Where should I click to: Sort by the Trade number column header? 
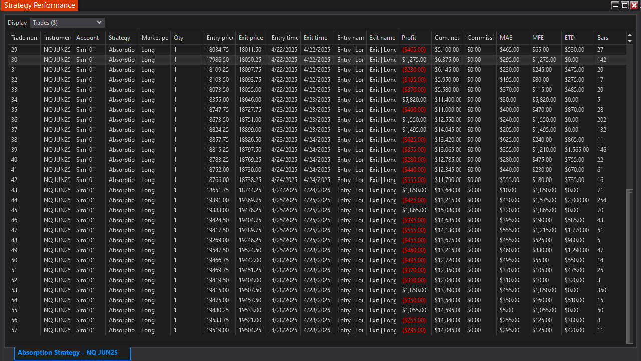[24, 38]
